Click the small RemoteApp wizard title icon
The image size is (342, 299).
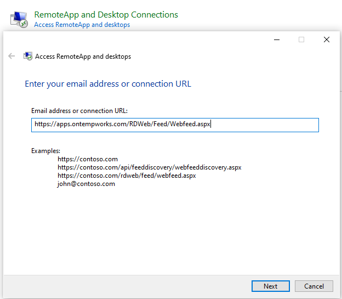(28, 56)
